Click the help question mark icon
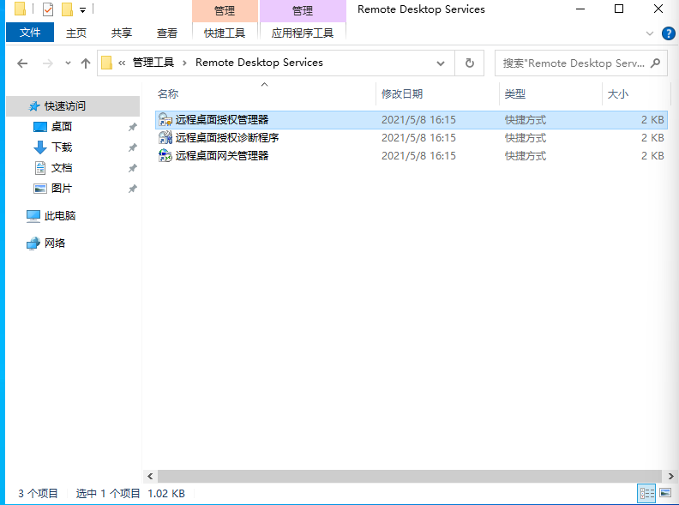Image resolution: width=679 pixels, height=505 pixels. coord(669,33)
